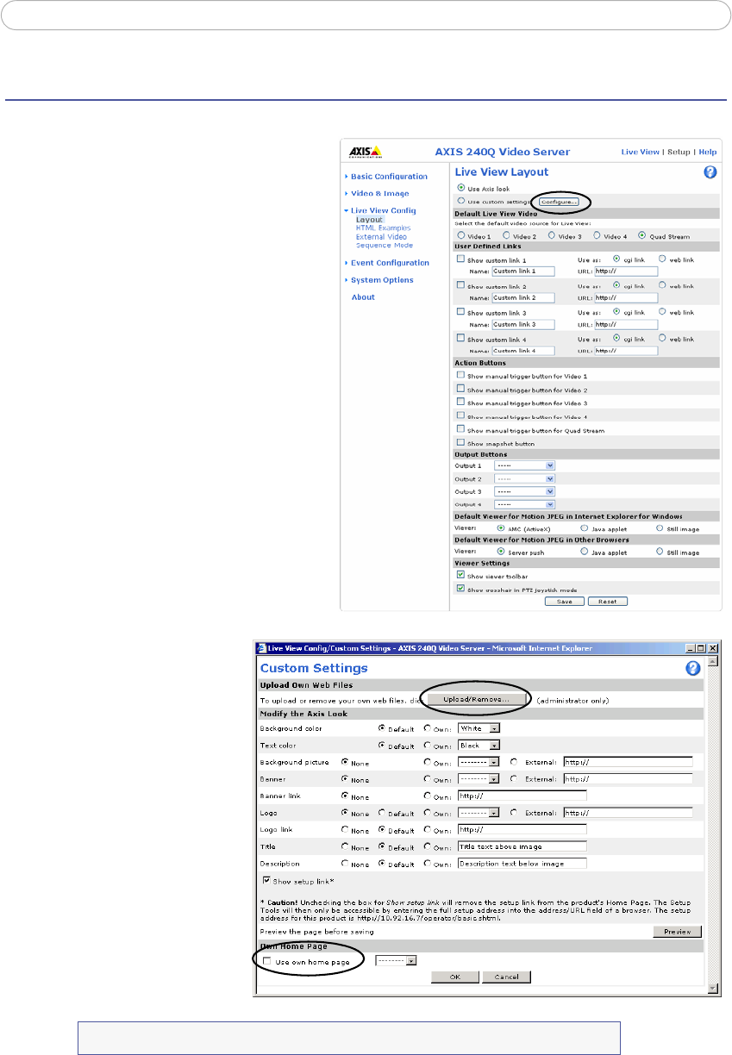
Task: Toggle Show crosshair in PTZ joystick mode
Action: tap(460, 589)
